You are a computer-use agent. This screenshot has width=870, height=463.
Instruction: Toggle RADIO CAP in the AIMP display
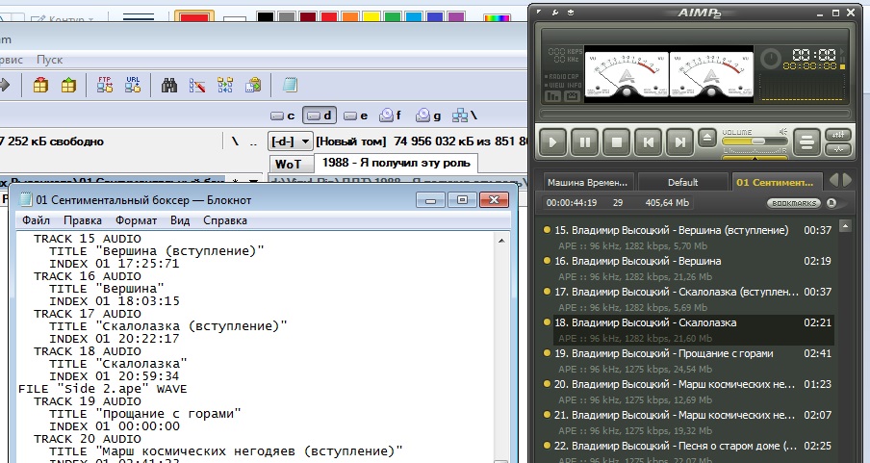[561, 77]
